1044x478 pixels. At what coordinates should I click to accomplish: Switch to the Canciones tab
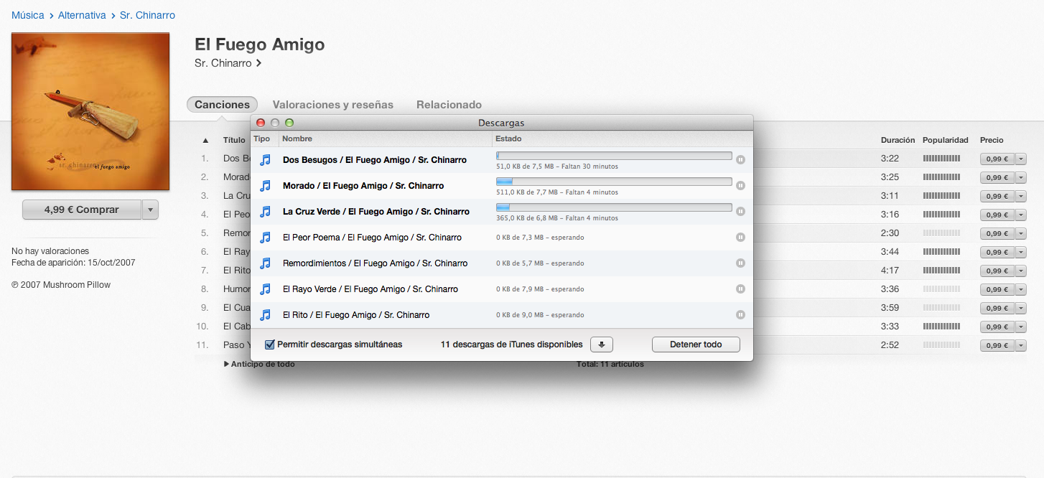click(x=222, y=105)
